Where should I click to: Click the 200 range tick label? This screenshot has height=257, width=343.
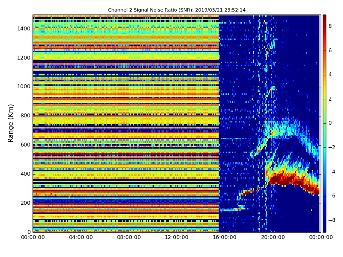click(x=25, y=203)
